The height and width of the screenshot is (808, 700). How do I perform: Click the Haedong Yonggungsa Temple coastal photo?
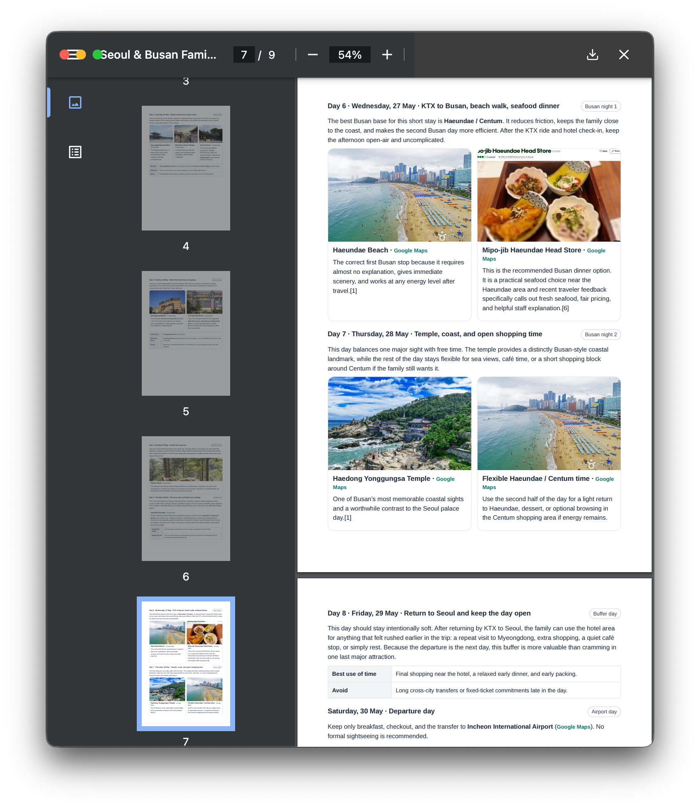(x=400, y=423)
